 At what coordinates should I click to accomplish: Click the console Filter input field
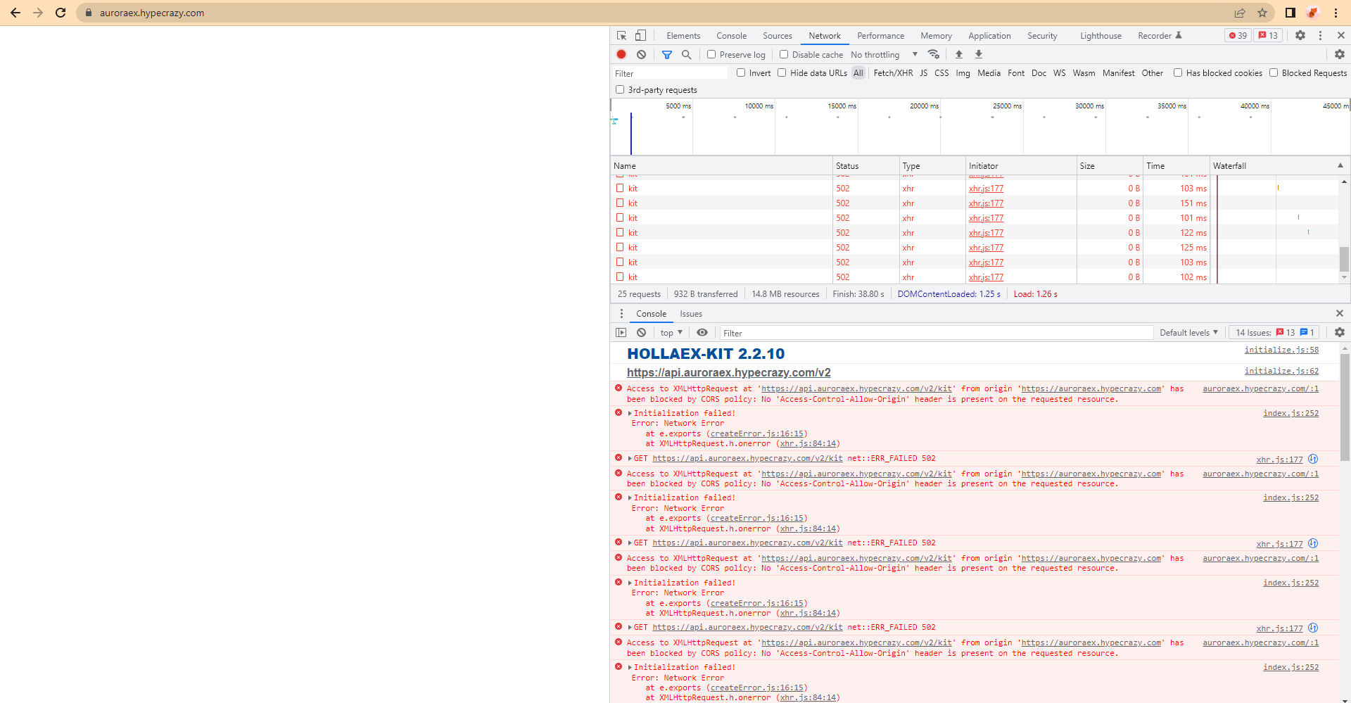[936, 333]
